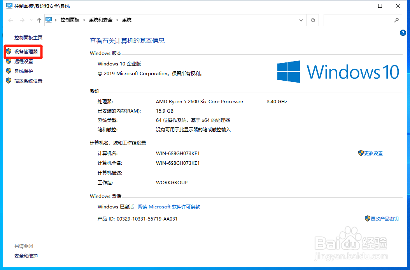Open Advanced system settings (高级系统设置)
410x270 pixels.
pos(28,81)
